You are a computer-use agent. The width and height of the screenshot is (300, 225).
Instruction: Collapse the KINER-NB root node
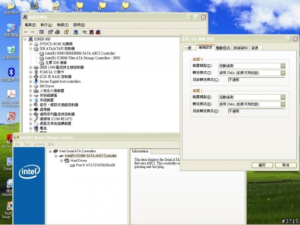[x=25, y=39]
